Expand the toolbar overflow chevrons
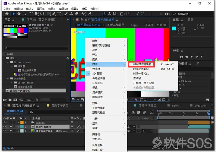The height and width of the screenshot is (152, 216). click(161, 14)
